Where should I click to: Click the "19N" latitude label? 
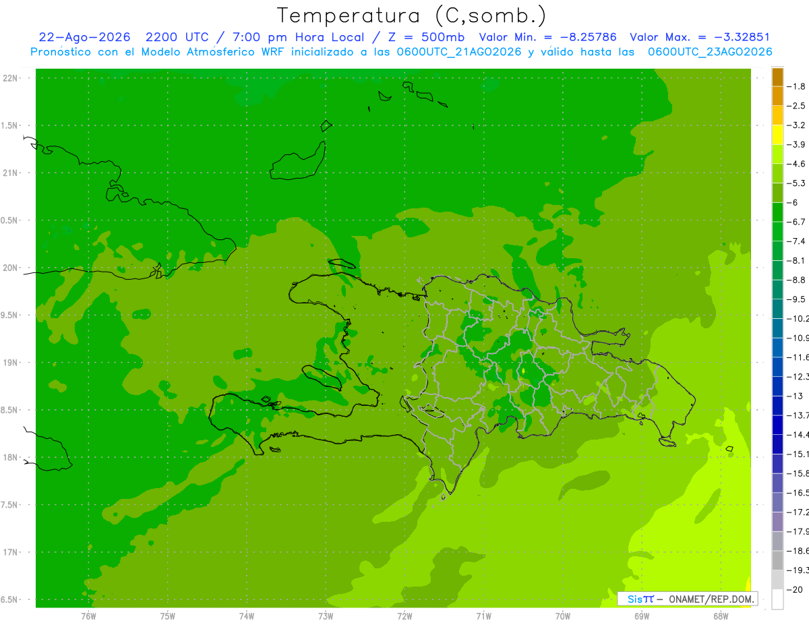(11, 363)
